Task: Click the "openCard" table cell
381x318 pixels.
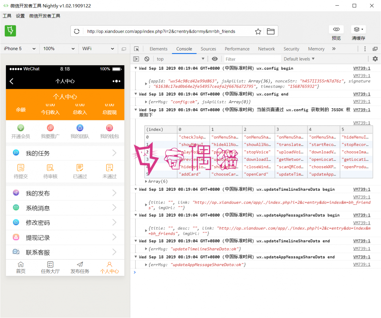Action: point(258,174)
